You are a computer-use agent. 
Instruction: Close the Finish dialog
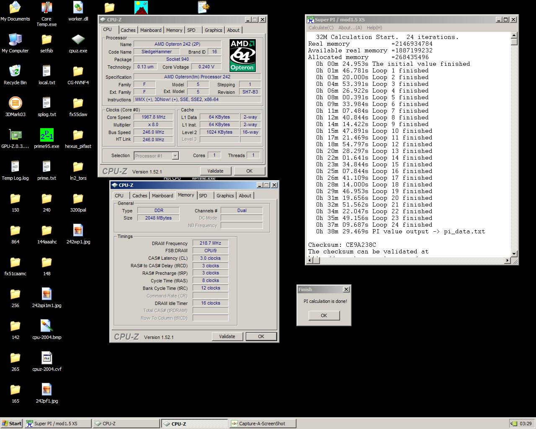coord(346,289)
